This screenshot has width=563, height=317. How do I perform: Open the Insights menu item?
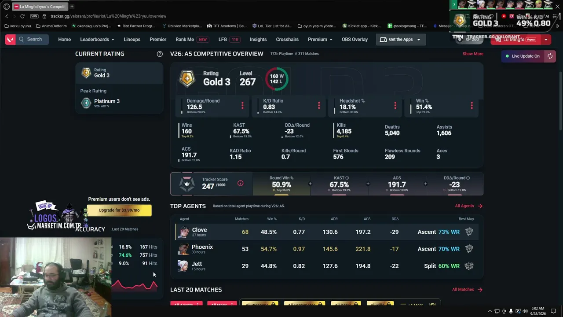point(258,40)
